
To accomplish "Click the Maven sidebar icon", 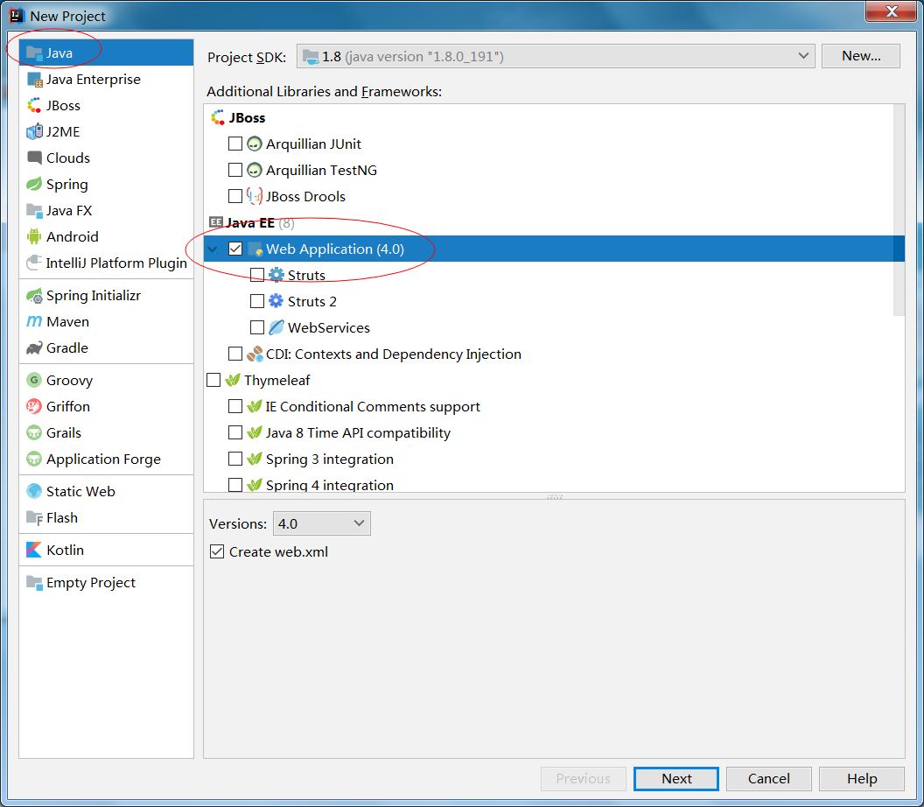I will [x=33, y=322].
